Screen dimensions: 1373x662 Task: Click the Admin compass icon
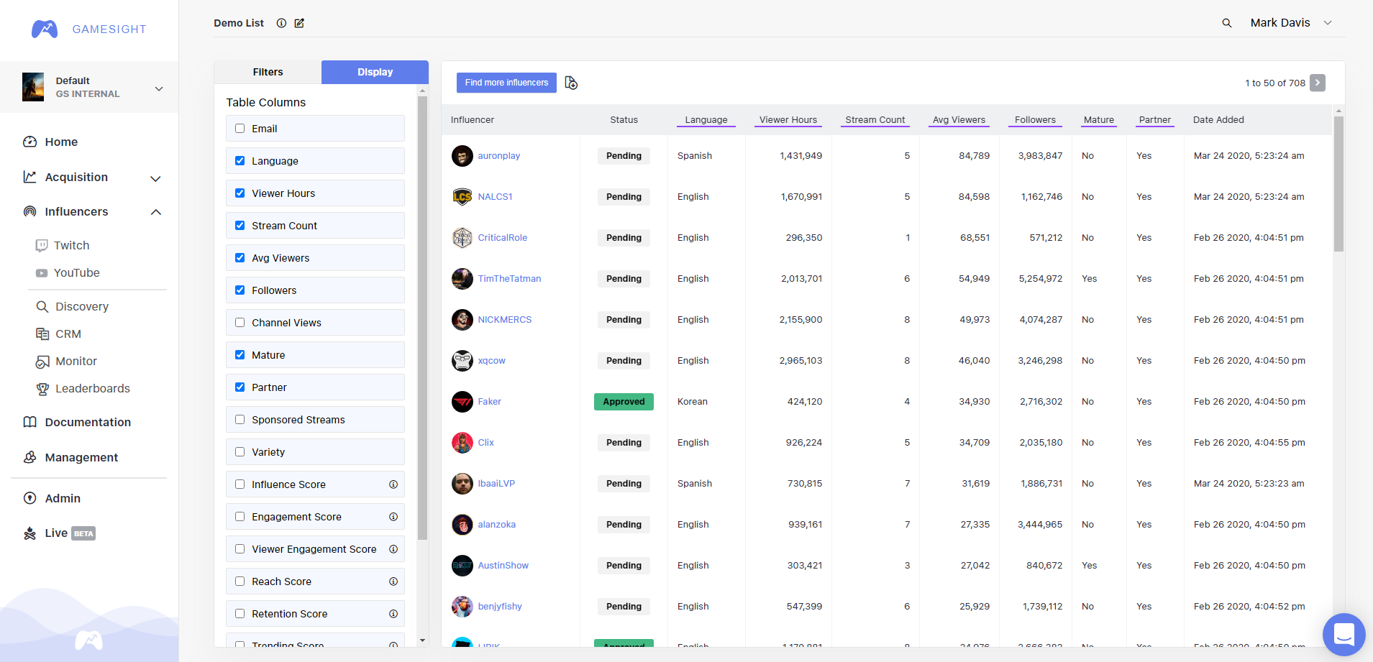click(29, 498)
